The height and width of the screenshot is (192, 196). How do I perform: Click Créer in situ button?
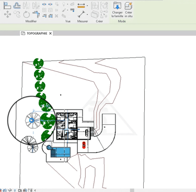[129, 9]
